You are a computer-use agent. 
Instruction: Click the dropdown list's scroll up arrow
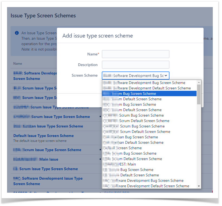click(199, 82)
